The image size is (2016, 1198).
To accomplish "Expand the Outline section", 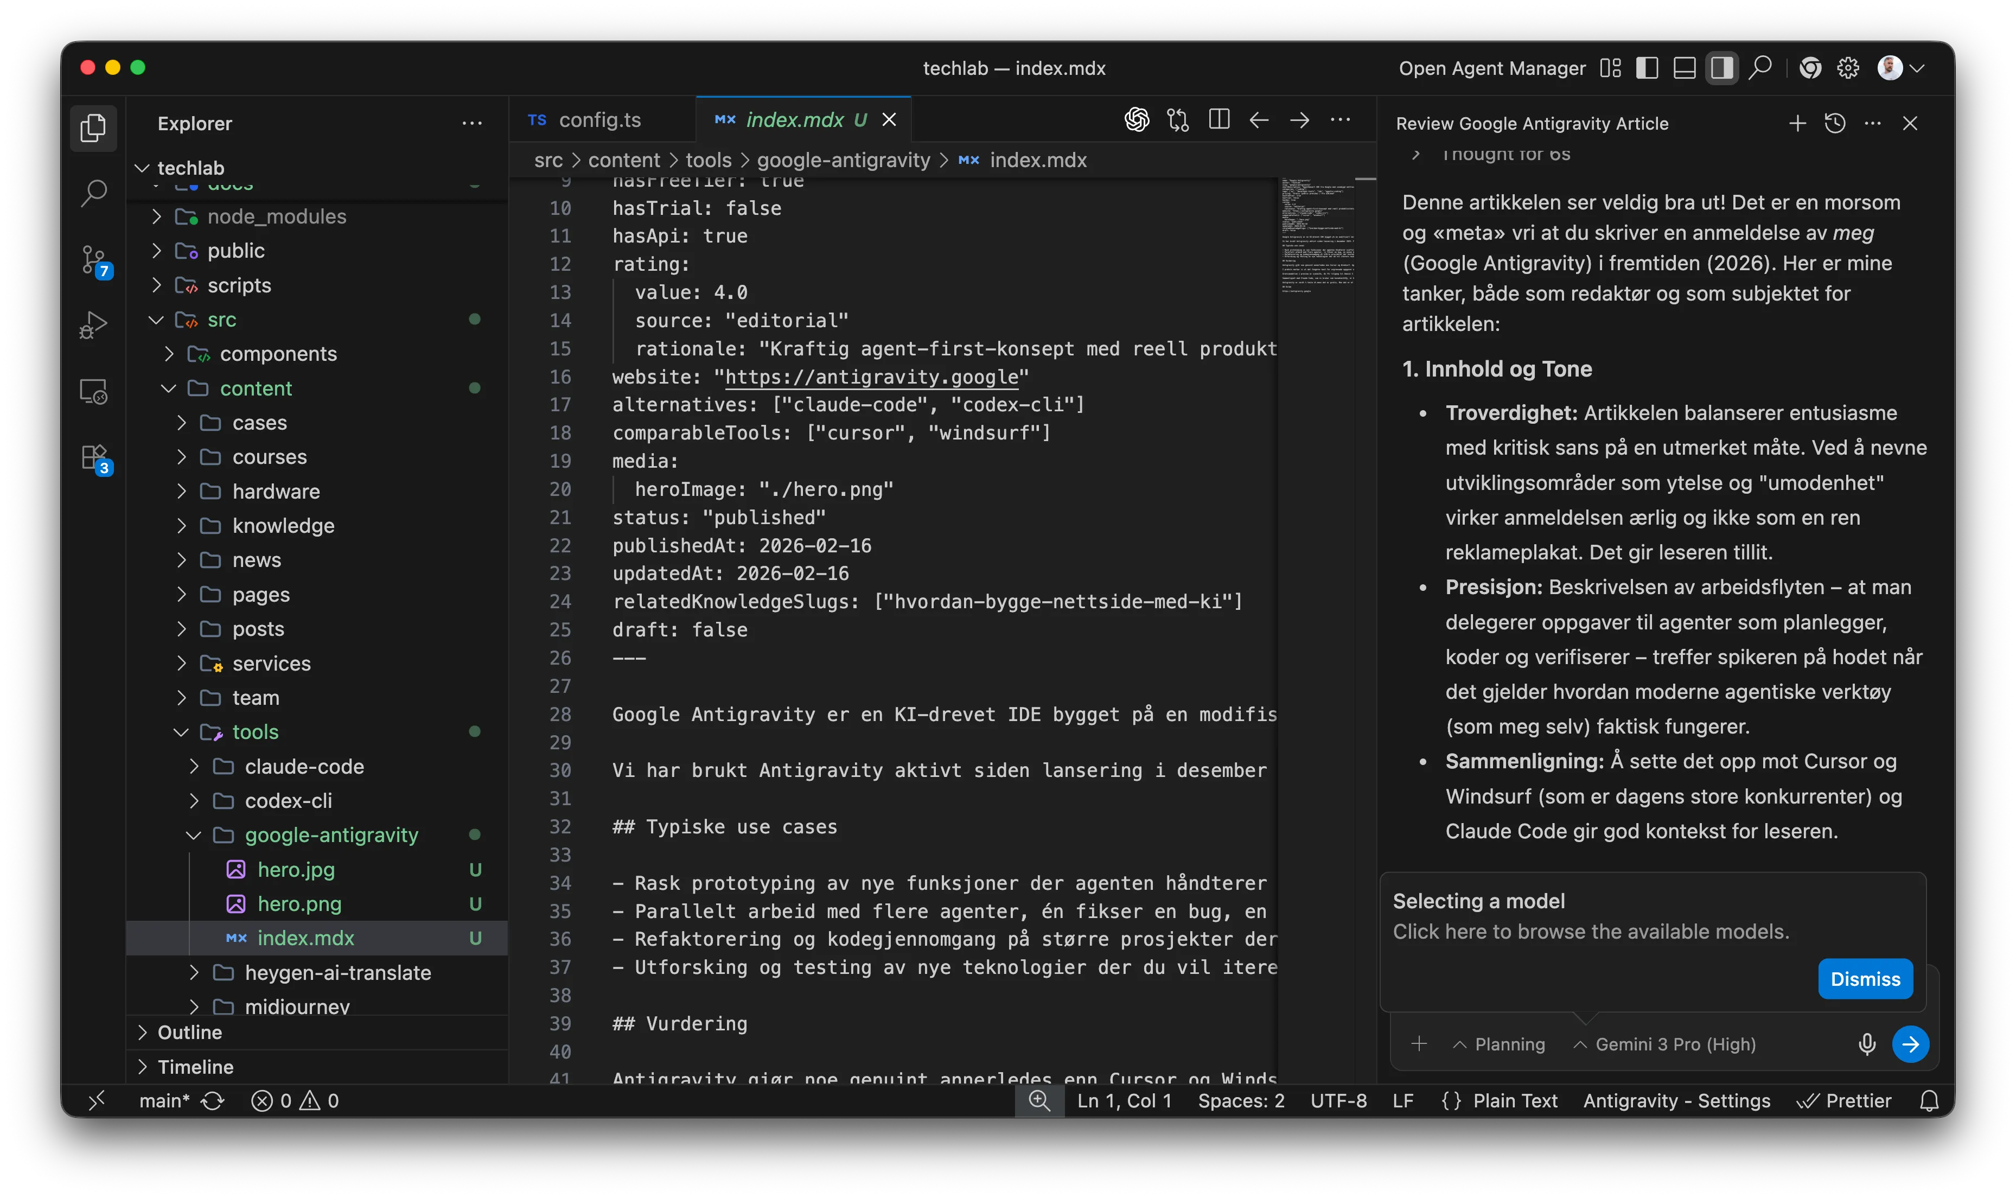I will (x=190, y=1033).
